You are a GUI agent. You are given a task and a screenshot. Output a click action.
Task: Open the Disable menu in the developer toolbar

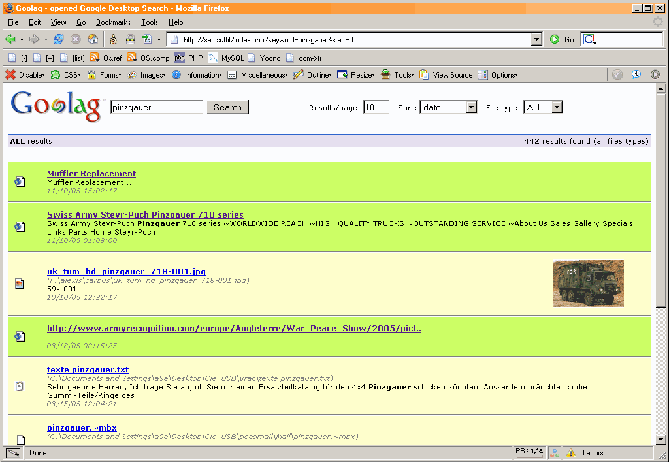tap(25, 74)
